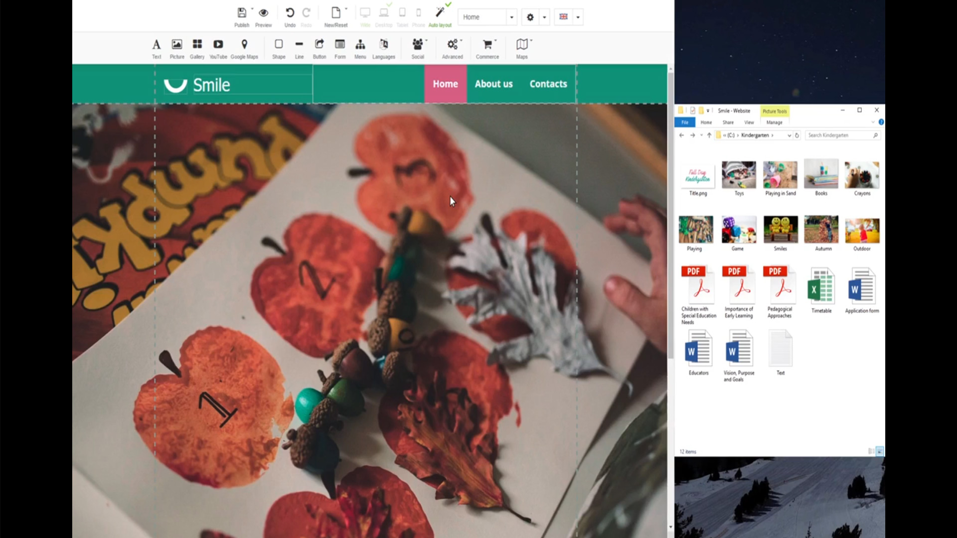Select the Autumn image file

click(822, 233)
